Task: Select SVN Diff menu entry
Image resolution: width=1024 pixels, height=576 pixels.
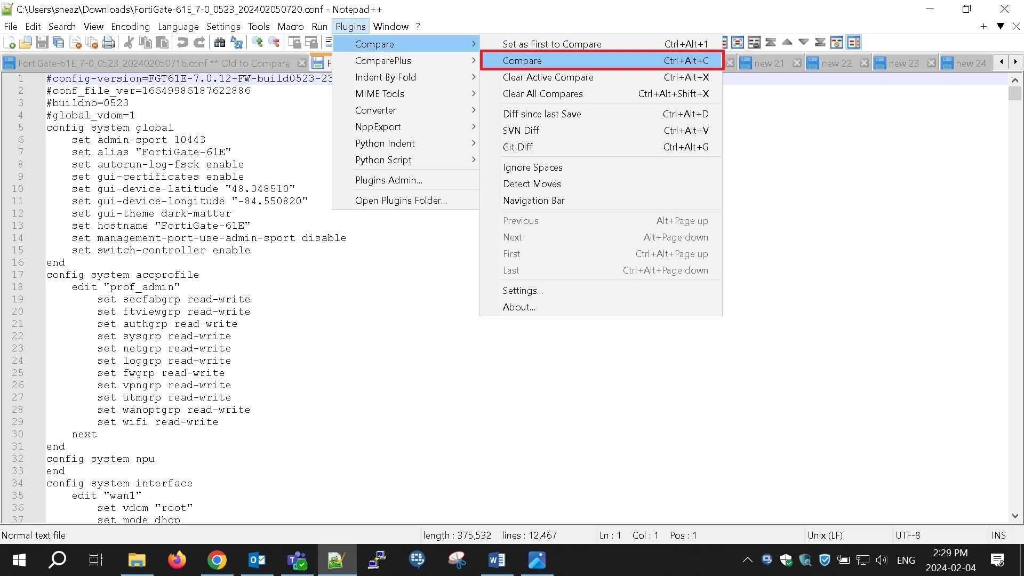Action: tap(601, 131)
